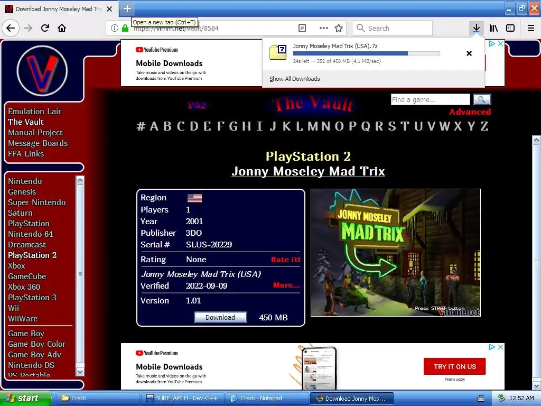Choose Xbox 360 in the system list
This screenshot has height=406, width=541.
tap(24, 287)
